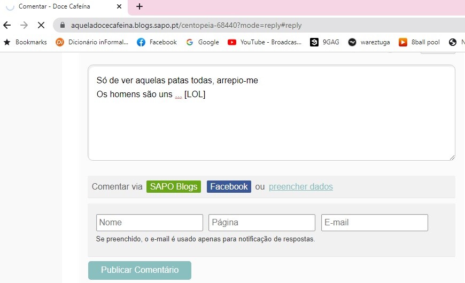Click the text 'Comentar via'
465x283 pixels.
[x=117, y=187]
